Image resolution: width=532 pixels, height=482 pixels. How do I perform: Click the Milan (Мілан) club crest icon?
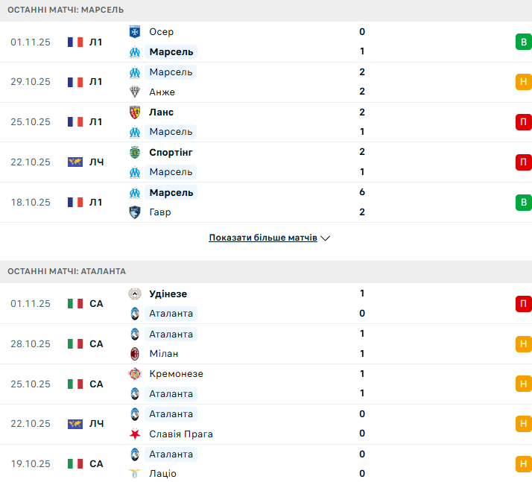[x=135, y=353]
